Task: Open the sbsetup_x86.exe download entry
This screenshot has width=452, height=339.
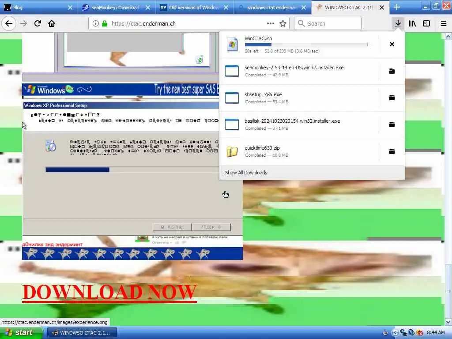Action: [299, 98]
